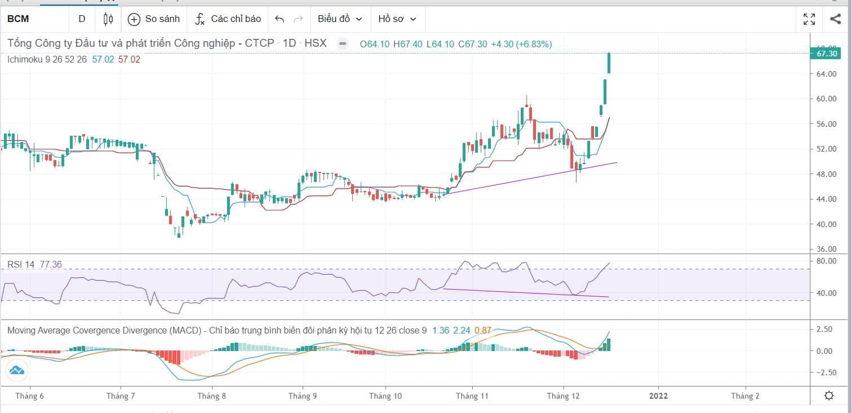Click the So sánh compare button
This screenshot has height=413, width=851.
tap(154, 19)
